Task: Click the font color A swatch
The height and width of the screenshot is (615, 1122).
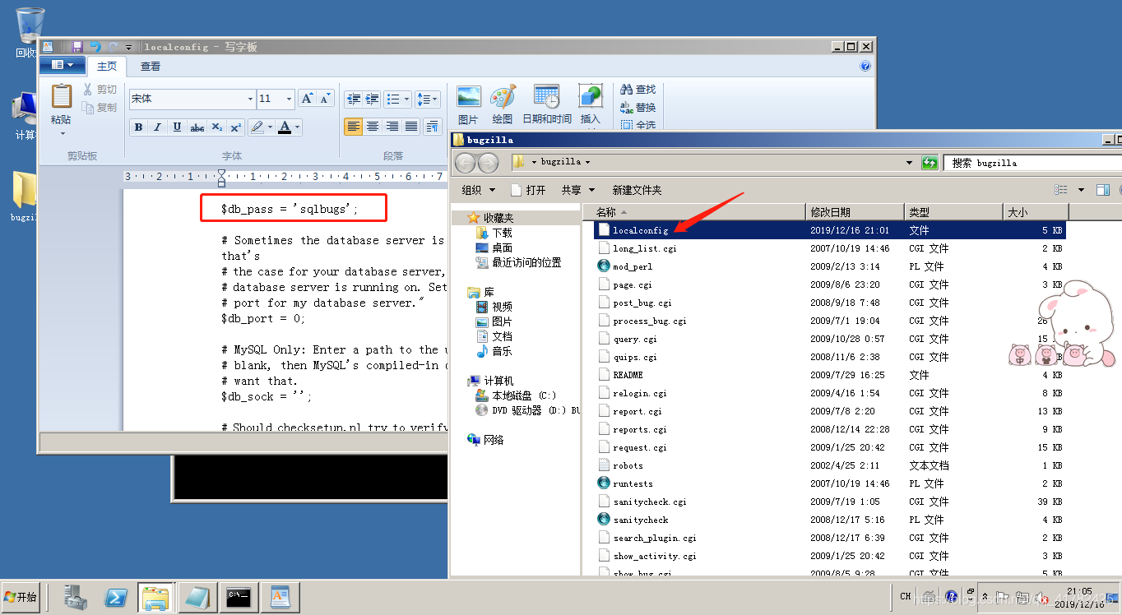Action: click(x=285, y=127)
